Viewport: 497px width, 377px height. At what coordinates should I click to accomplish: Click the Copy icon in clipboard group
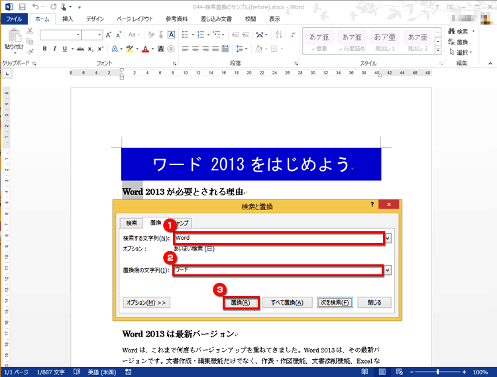(x=30, y=42)
